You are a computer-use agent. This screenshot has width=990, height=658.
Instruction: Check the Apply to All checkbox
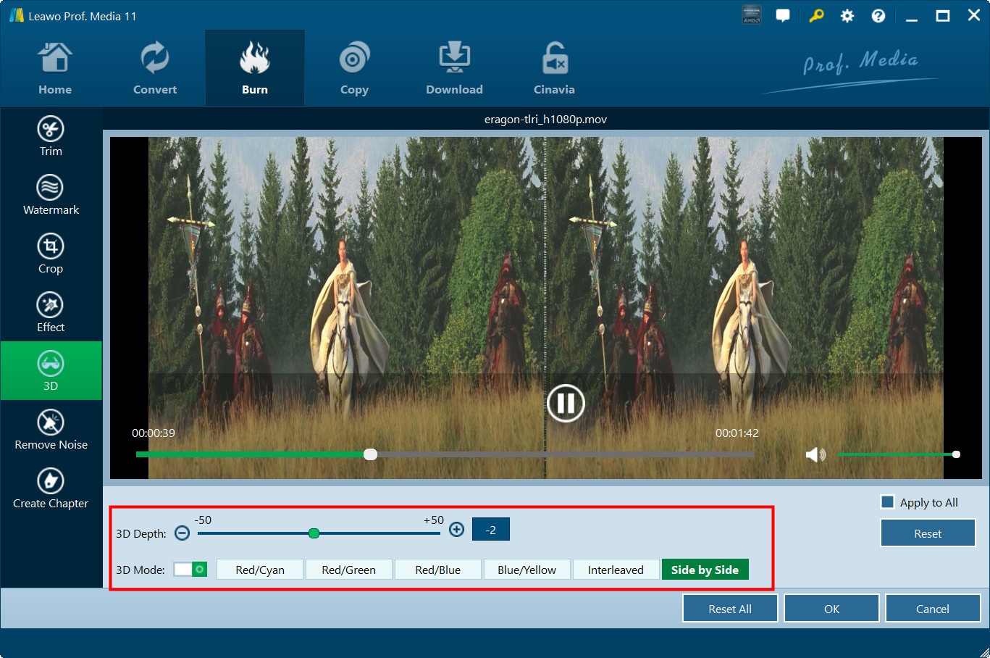click(887, 502)
